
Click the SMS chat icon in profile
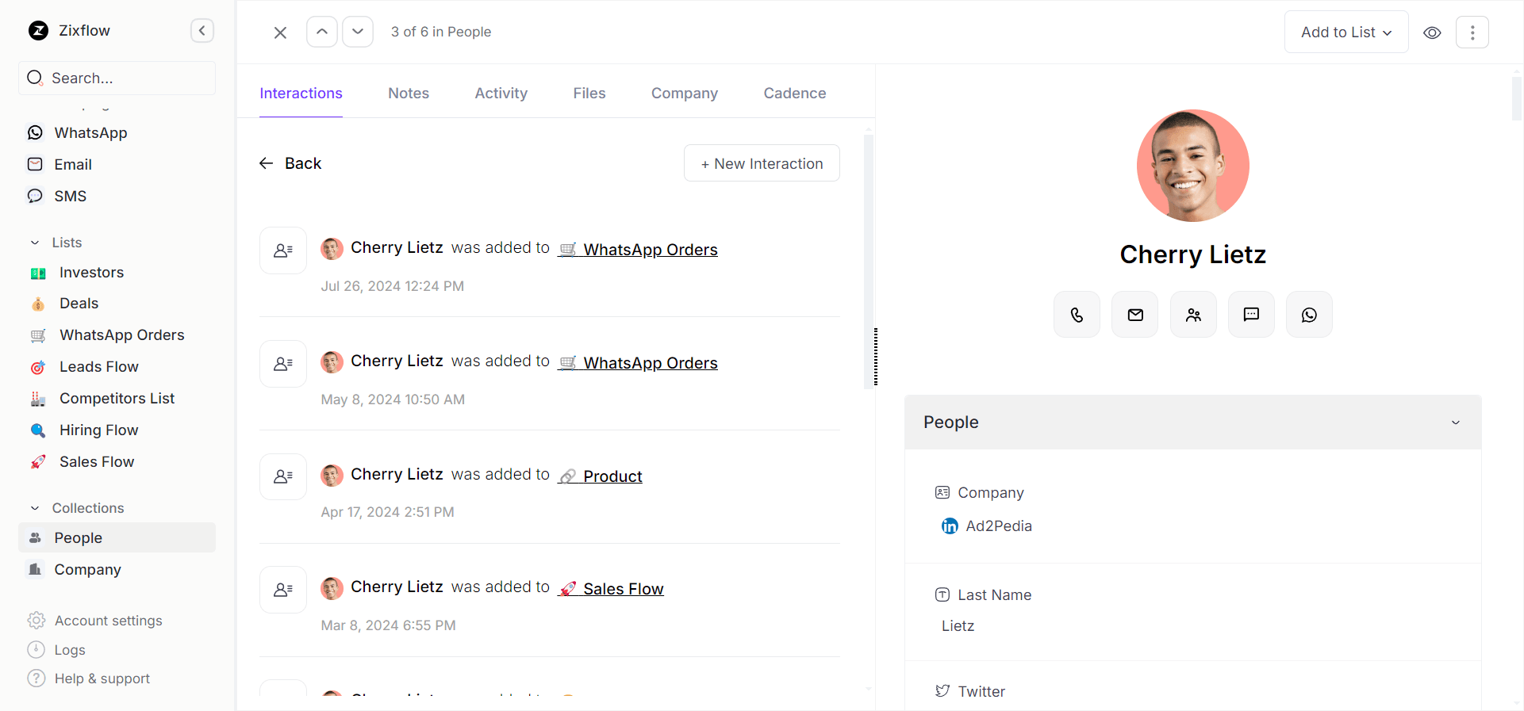coord(1251,315)
